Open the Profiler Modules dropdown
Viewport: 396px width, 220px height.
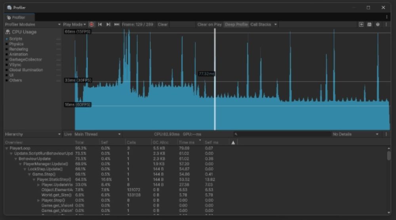(33, 25)
